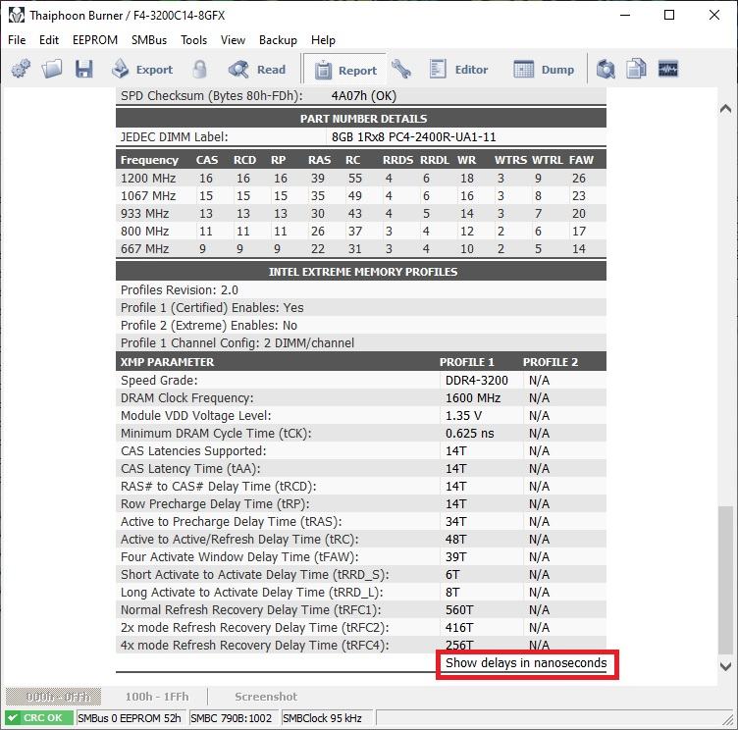The width and height of the screenshot is (738, 730).
Task: Click the Thaiphoon Burner app title icon
Action: 16,15
